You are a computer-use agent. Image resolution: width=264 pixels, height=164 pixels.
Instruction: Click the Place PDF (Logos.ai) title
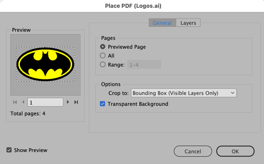click(133, 6)
